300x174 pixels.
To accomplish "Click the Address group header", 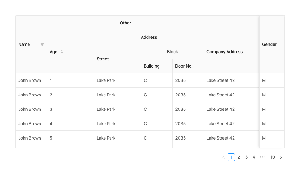I will 149,37.
